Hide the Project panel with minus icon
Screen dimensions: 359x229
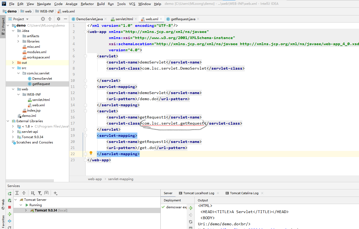65,19
